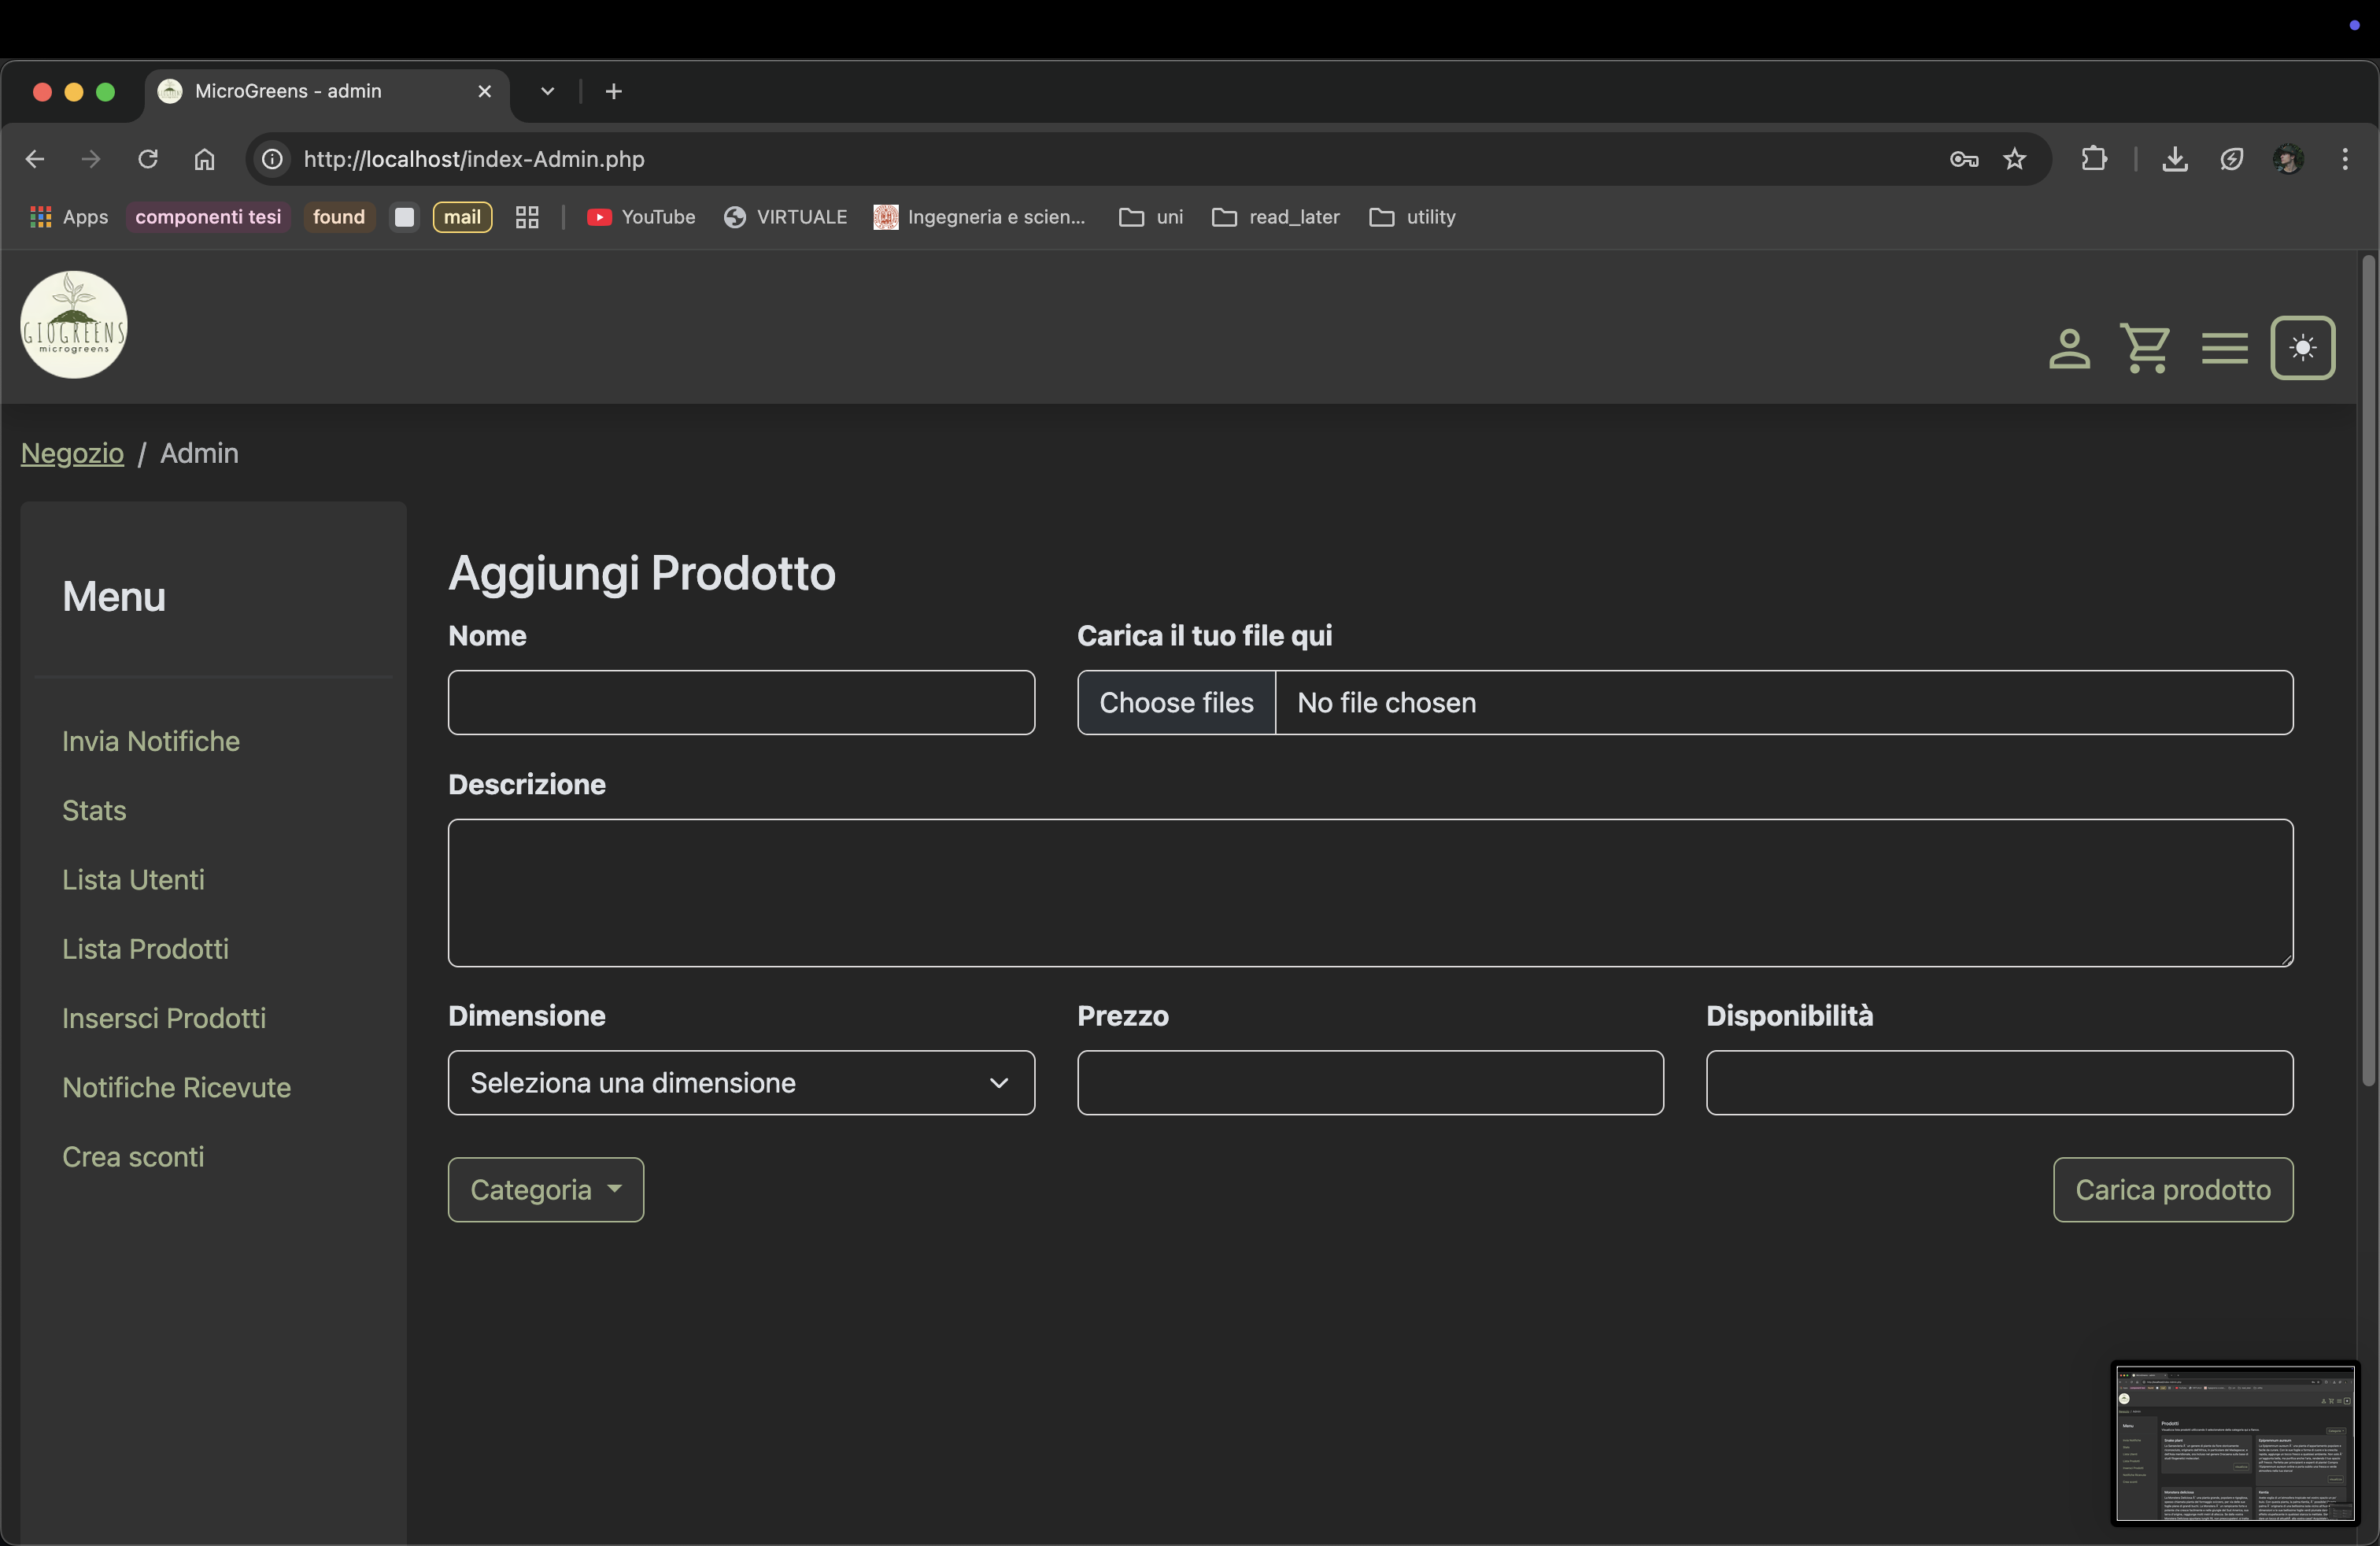Bookmark page with the star icon
The width and height of the screenshot is (2380, 1546).
tap(2014, 159)
